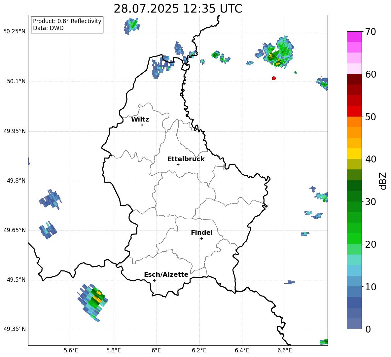Click the 50.1°N latitude label
The height and width of the screenshot is (357, 391).
[x=16, y=82]
